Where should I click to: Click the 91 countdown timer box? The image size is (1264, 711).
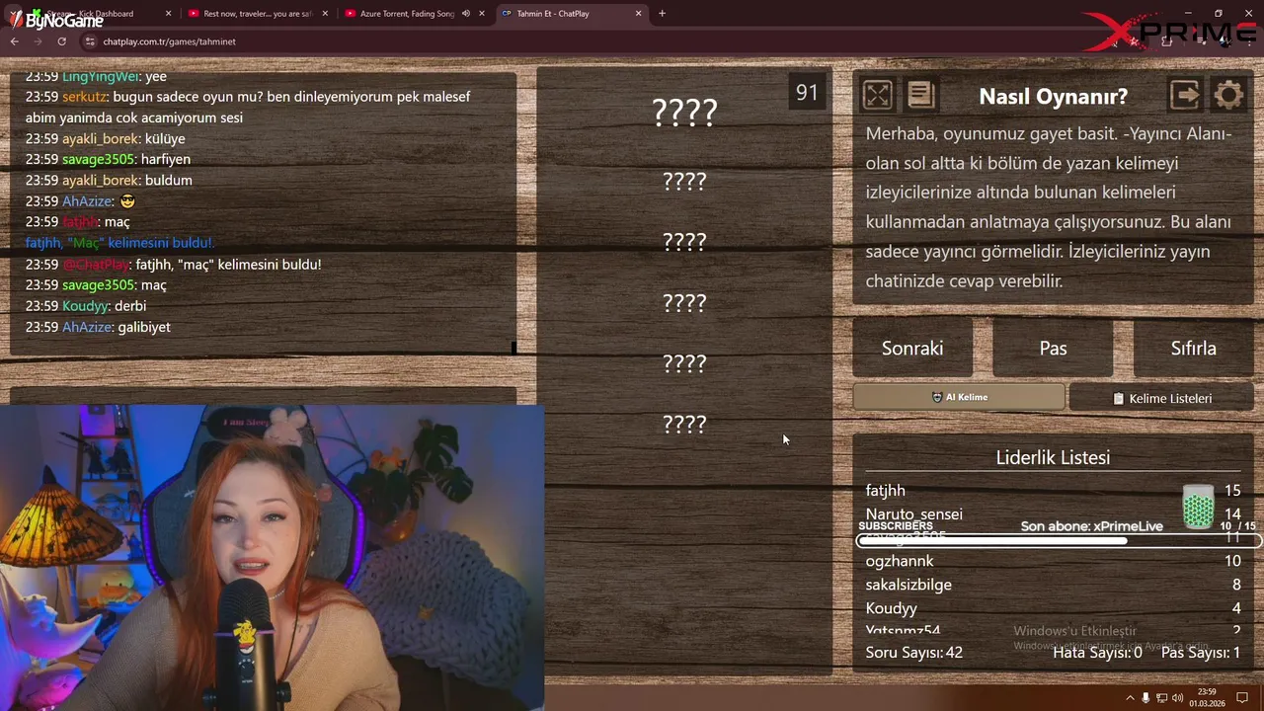(x=807, y=93)
